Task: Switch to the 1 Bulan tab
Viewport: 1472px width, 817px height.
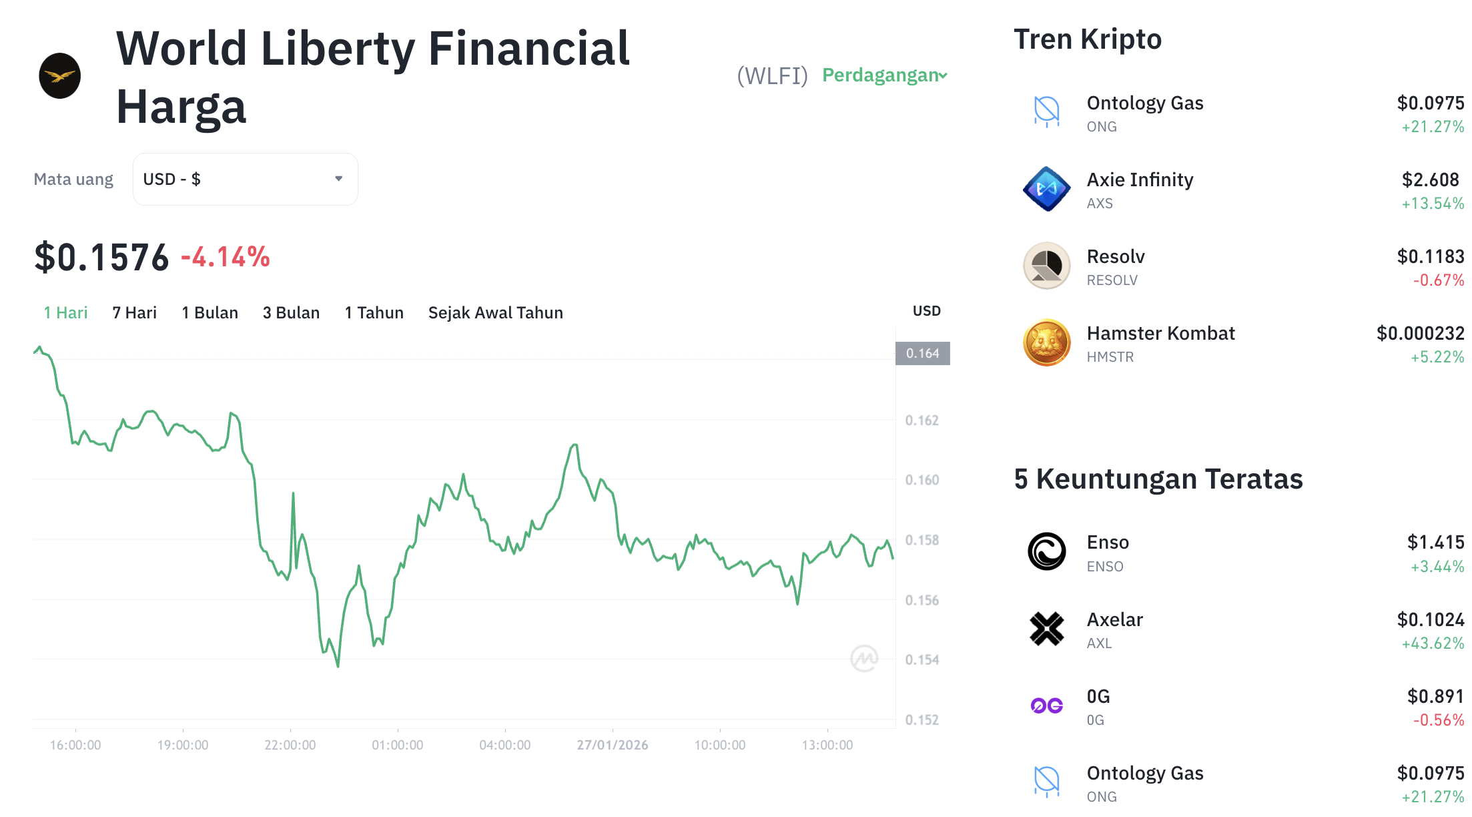Action: [x=210, y=312]
